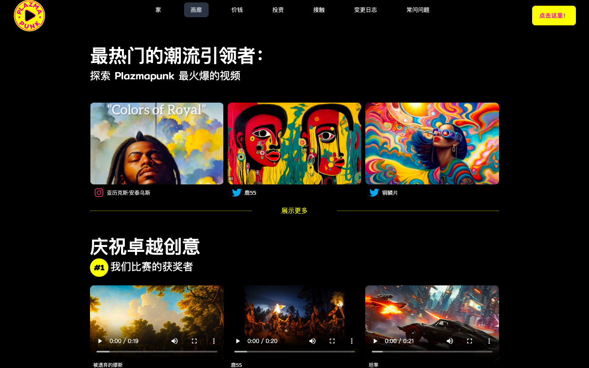Click the 0:00 / 0:19 time display
The image size is (589, 368).
[124, 341]
